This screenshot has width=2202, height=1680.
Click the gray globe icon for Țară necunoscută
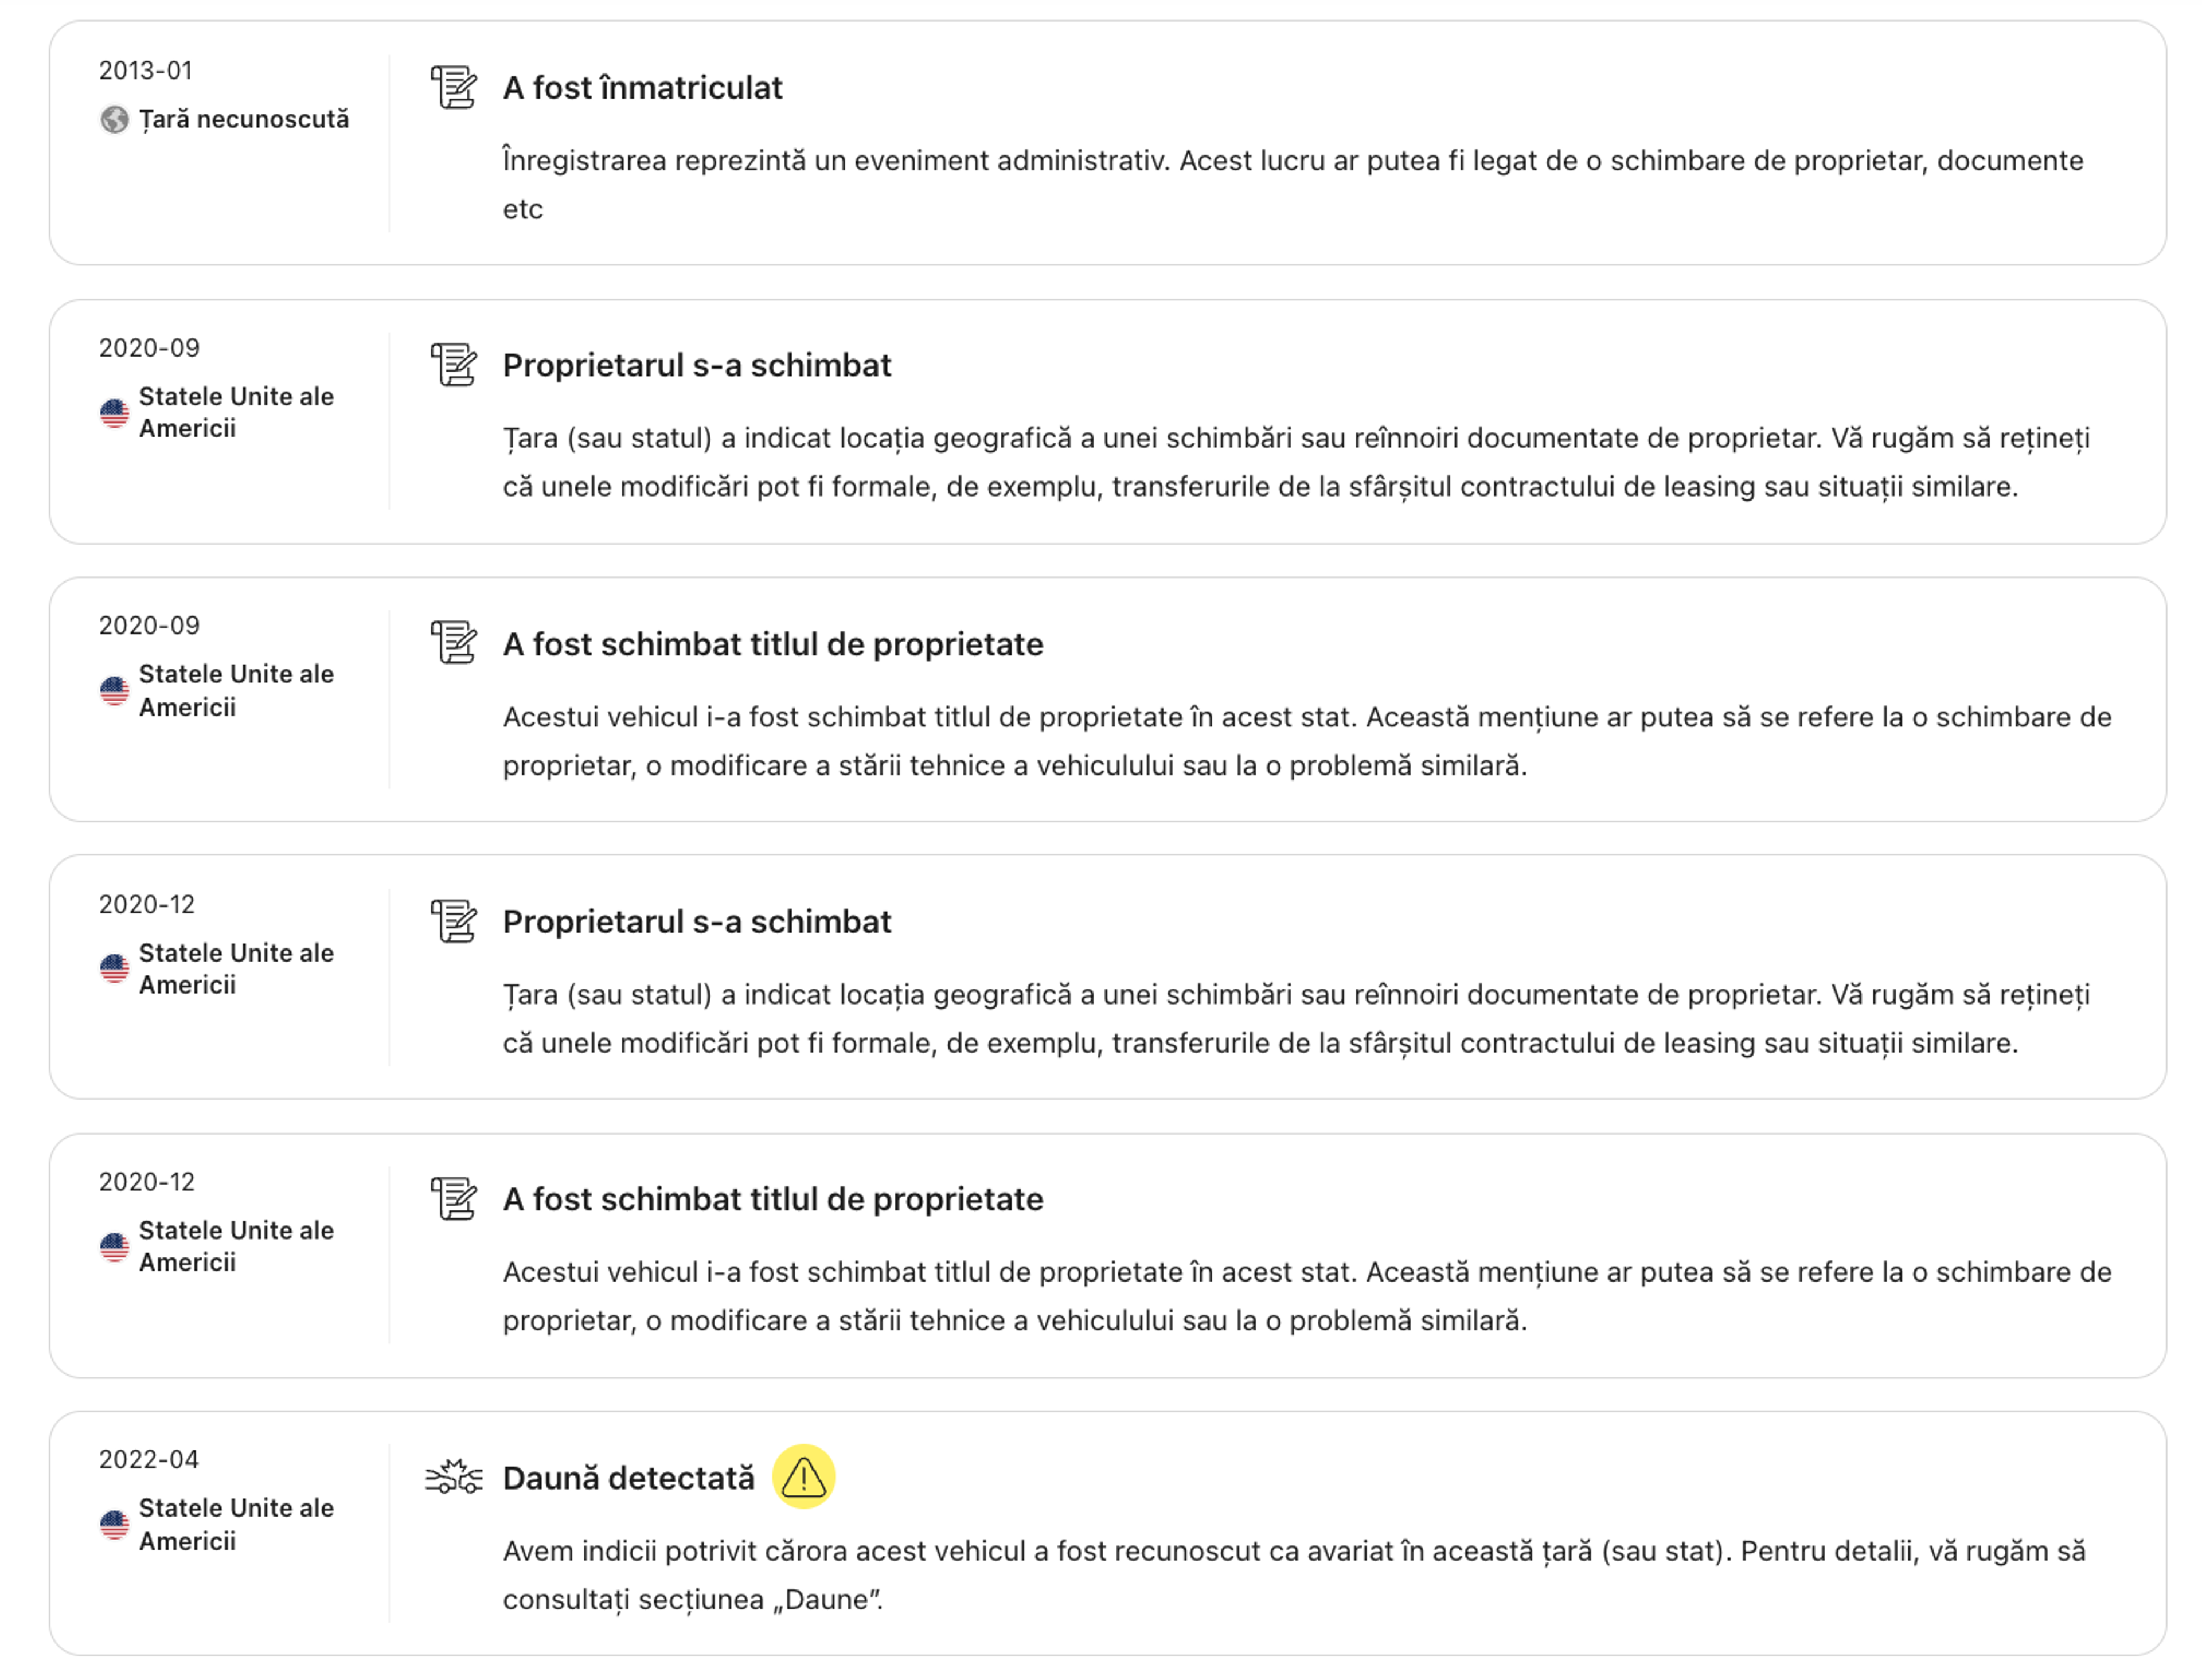(x=114, y=119)
